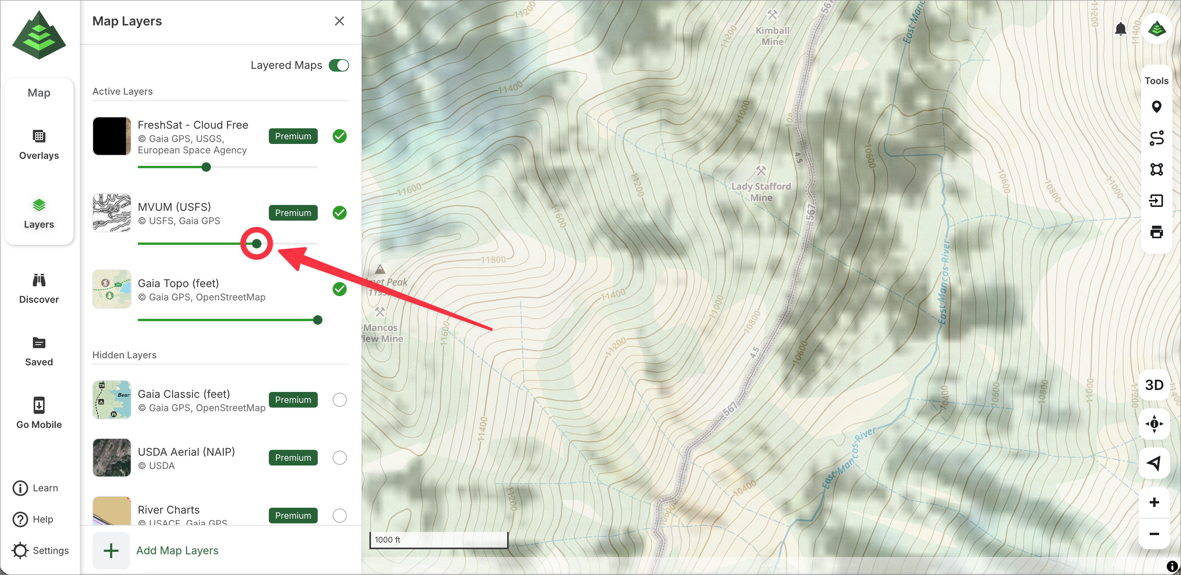
Task: Click the FreshSat opacity slider handle
Action: pos(206,167)
